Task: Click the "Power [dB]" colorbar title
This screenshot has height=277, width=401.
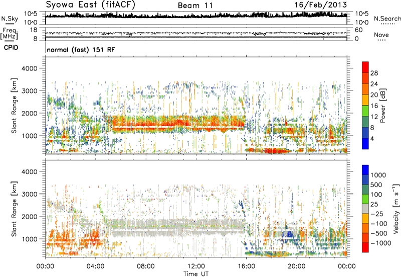Action: click(382, 105)
